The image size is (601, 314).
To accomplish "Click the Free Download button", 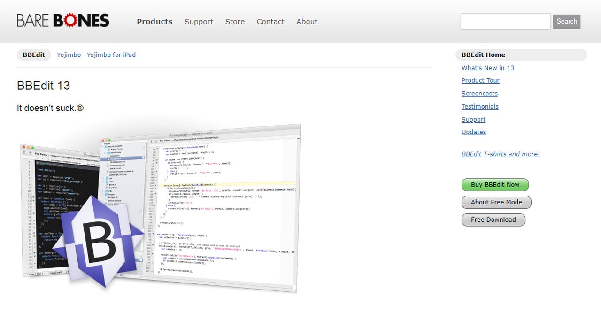I will pos(493,220).
